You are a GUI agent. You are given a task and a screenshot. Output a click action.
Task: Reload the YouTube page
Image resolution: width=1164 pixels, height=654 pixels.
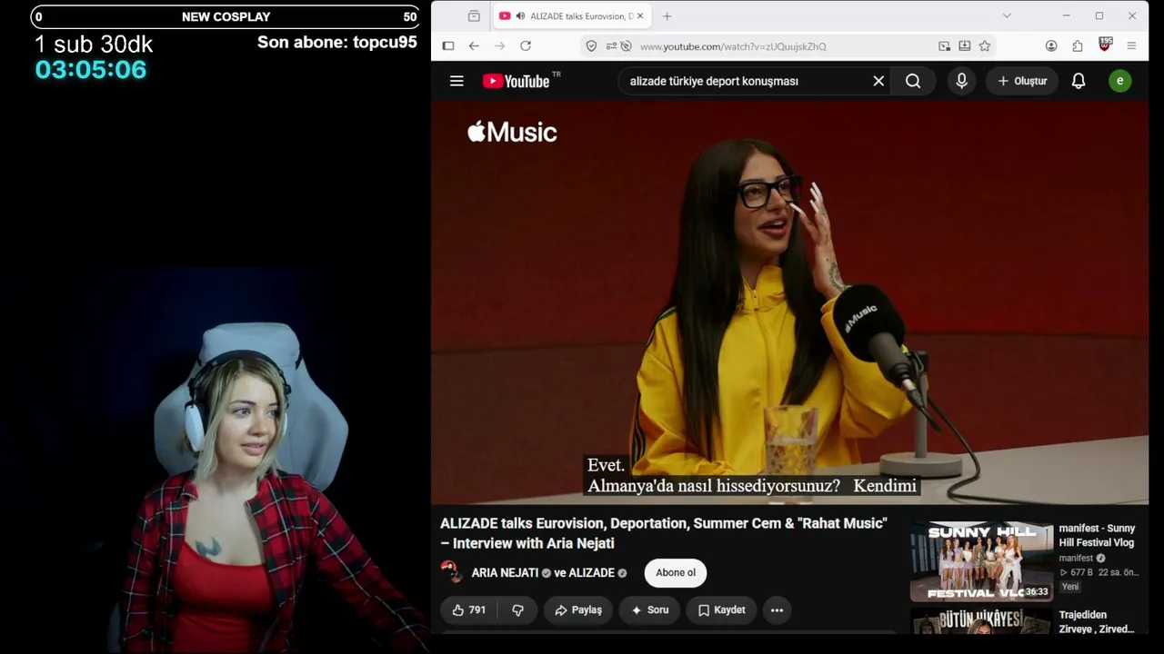(525, 46)
